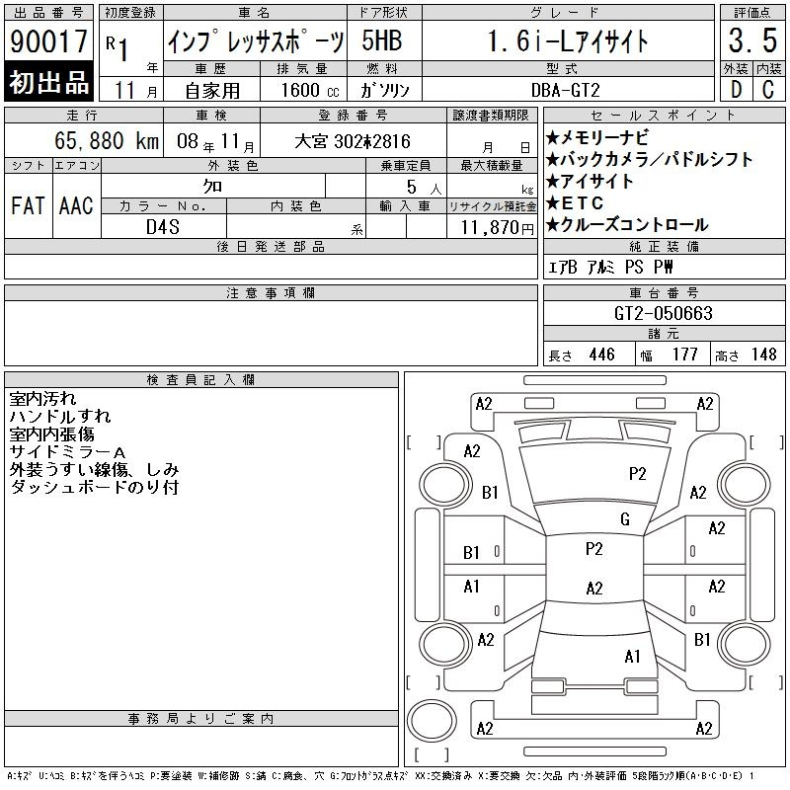Click the B1 mark on the rear-right quarter panel

702,640
